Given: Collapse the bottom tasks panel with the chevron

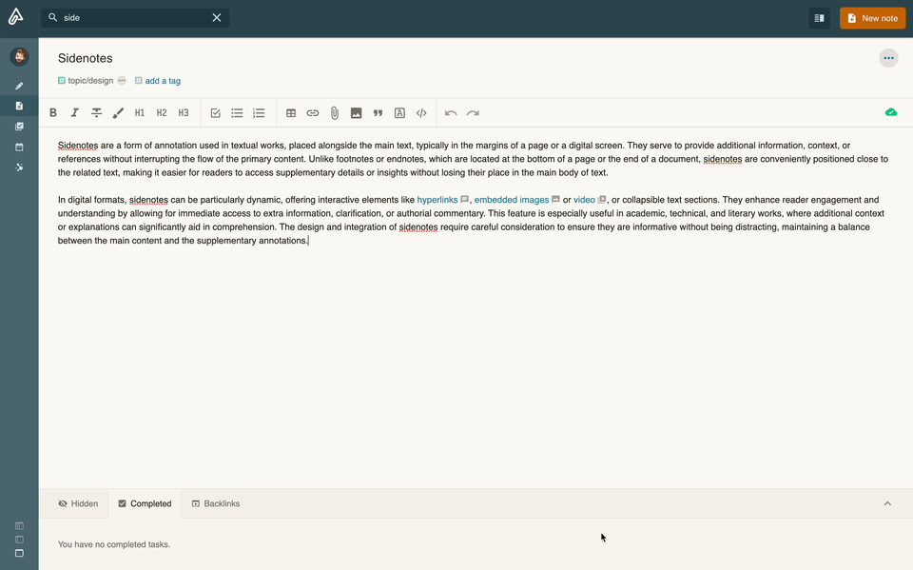Looking at the screenshot, I should [887, 503].
